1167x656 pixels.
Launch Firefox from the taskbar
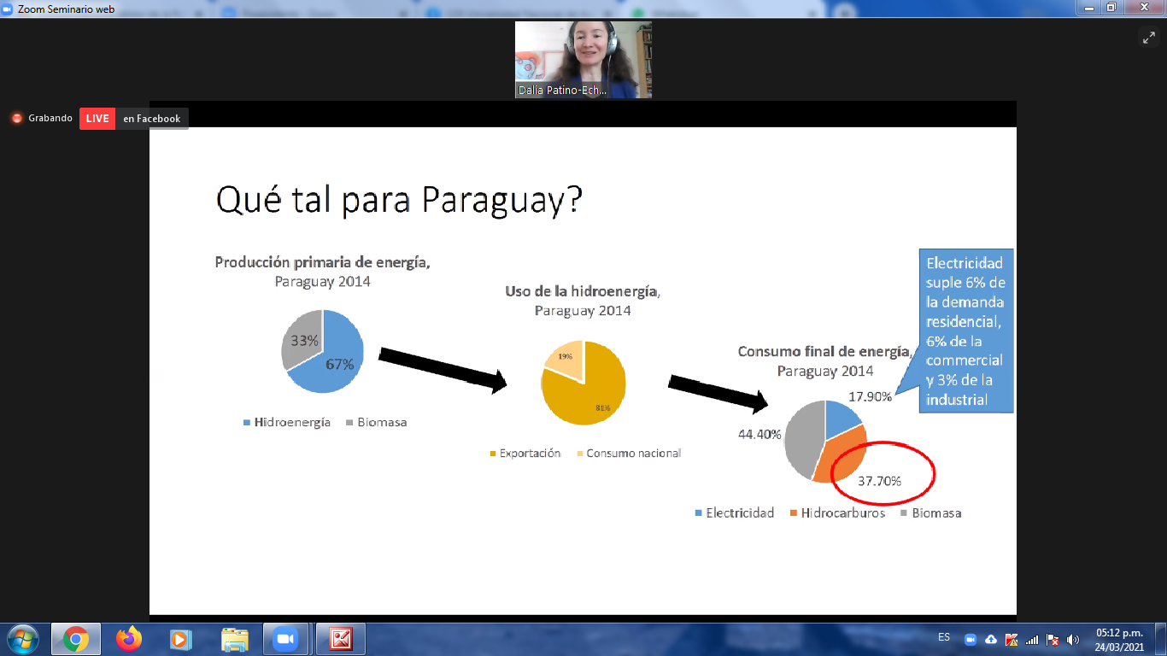[129, 639]
